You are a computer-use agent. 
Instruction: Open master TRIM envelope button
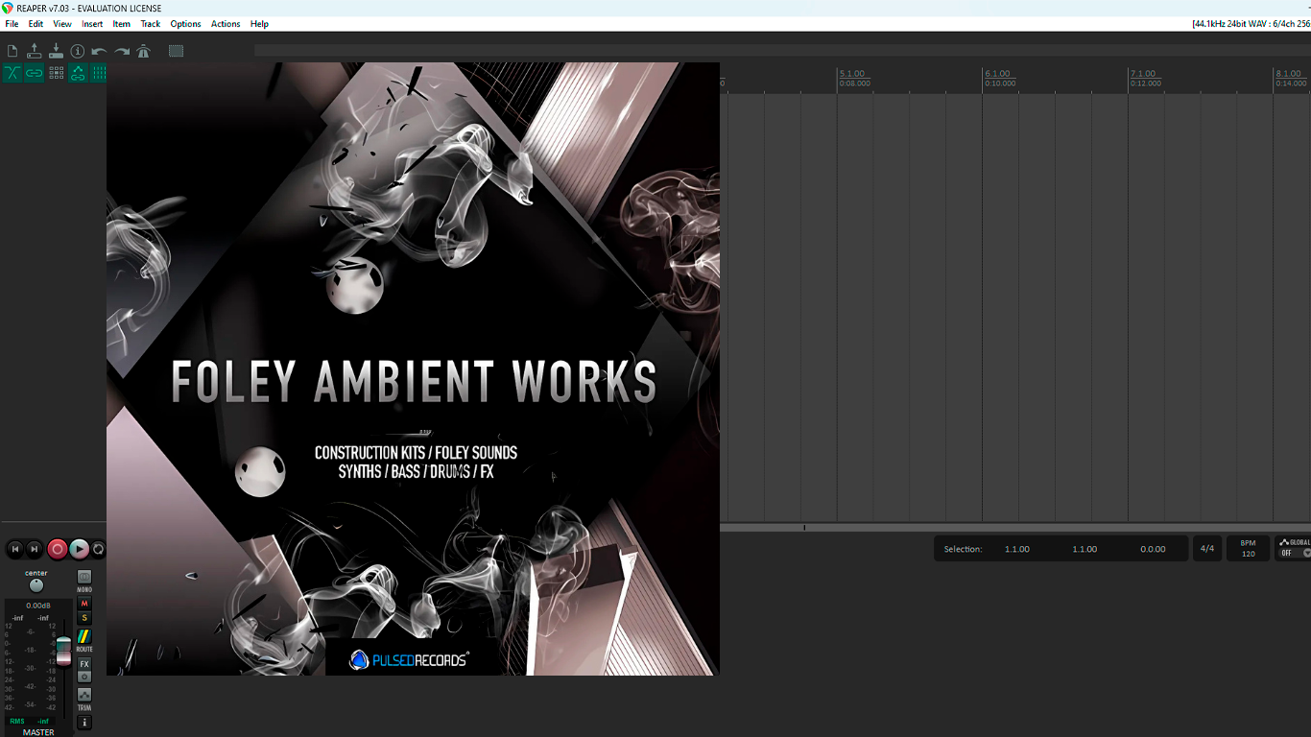point(84,695)
